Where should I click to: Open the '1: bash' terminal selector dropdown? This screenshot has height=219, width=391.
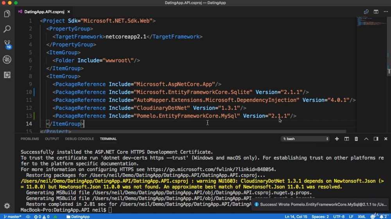(x=305, y=139)
